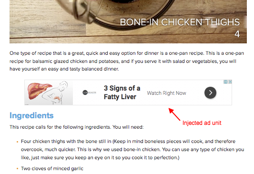Click the small health logo in ad

click(x=89, y=92)
